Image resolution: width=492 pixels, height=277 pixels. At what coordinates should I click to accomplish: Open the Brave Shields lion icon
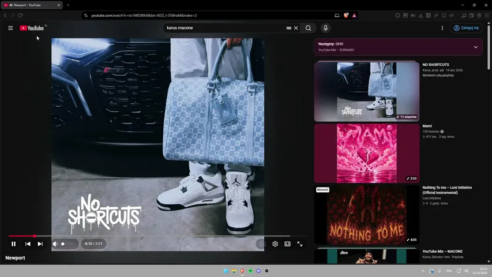(x=345, y=16)
